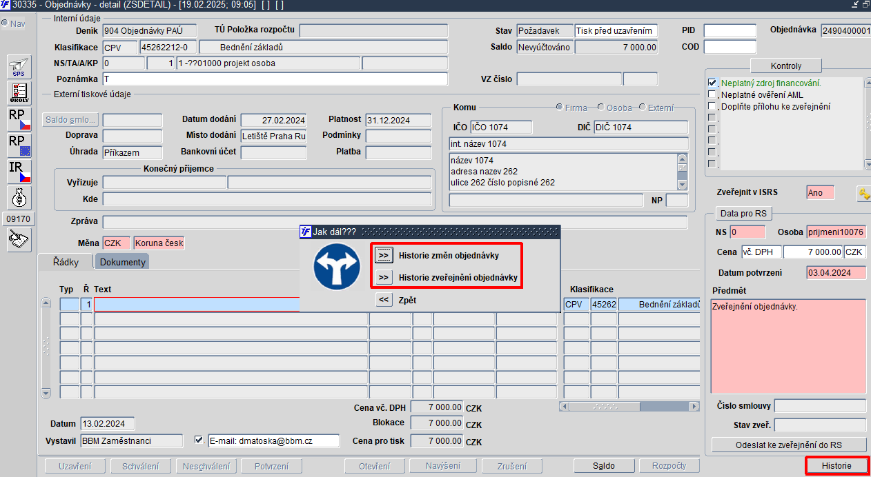Click the Úhrada Příkazem field
This screenshot has height=477, width=871.
click(x=132, y=152)
